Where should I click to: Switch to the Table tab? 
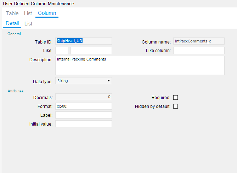click(x=12, y=13)
